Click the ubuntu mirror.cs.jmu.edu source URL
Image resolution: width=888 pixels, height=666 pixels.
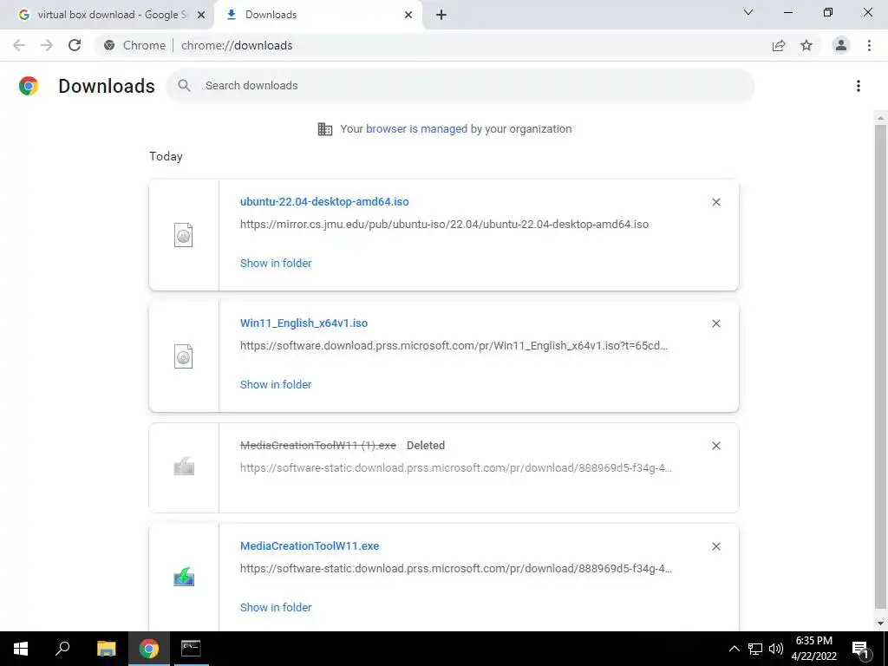click(x=444, y=224)
